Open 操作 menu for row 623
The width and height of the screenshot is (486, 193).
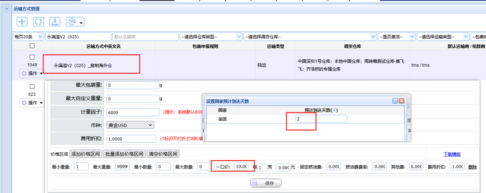[x=32, y=103]
